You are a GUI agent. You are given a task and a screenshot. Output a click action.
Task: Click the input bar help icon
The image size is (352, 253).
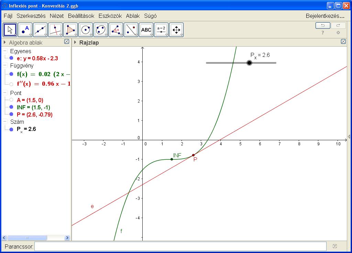(x=335, y=246)
